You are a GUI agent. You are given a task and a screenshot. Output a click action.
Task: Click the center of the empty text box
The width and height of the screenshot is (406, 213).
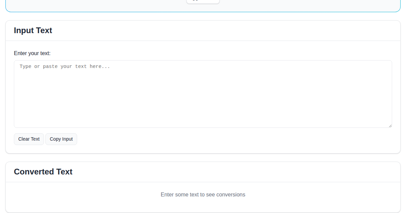203,94
